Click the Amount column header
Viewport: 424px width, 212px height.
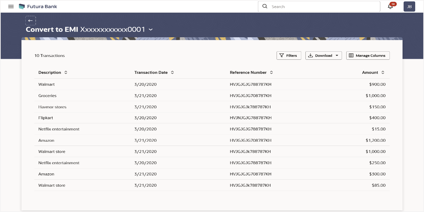click(x=370, y=72)
